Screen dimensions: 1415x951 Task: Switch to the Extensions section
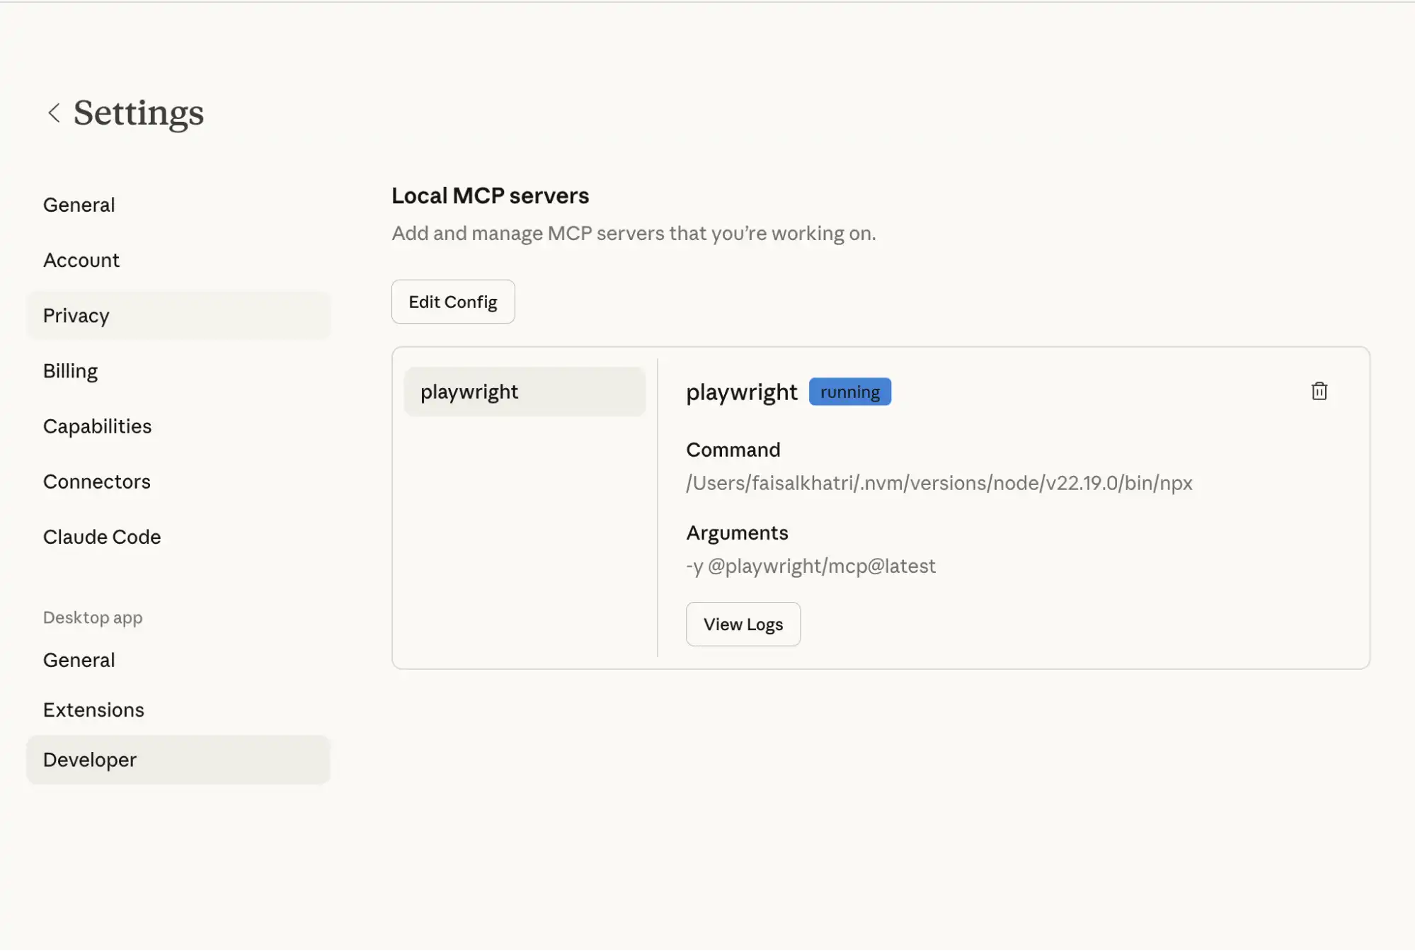(93, 709)
